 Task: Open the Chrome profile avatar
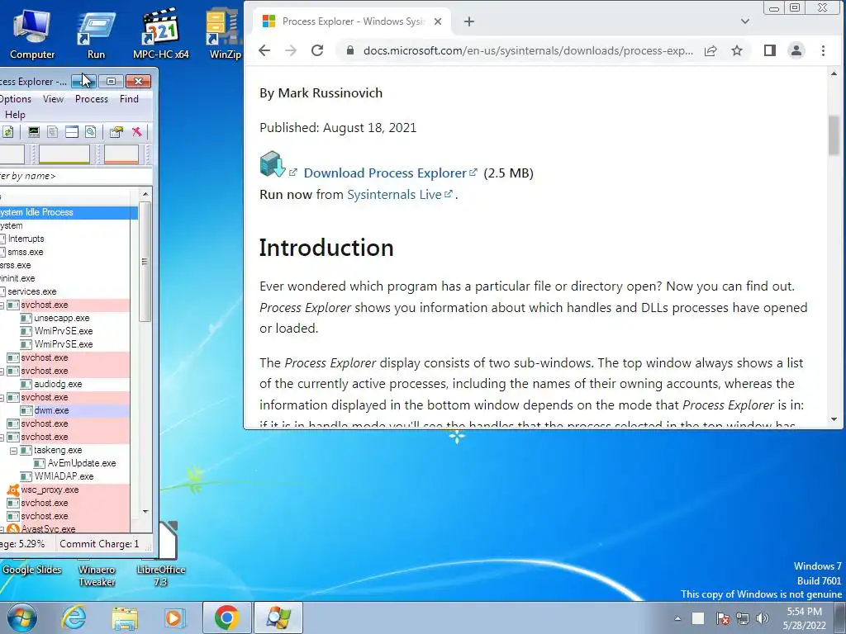tap(796, 50)
